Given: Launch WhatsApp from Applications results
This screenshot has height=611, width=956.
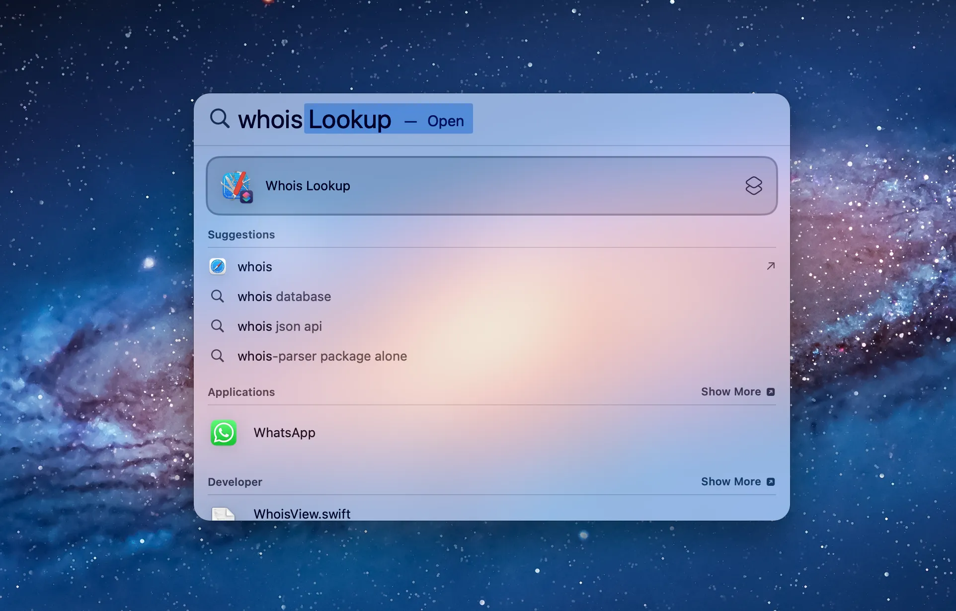Looking at the screenshot, I should coord(284,433).
